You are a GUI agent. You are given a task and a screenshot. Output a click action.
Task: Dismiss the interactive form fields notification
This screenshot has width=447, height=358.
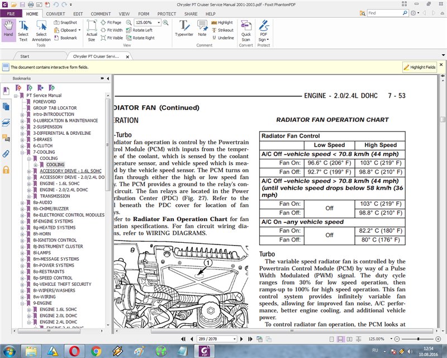(x=441, y=65)
